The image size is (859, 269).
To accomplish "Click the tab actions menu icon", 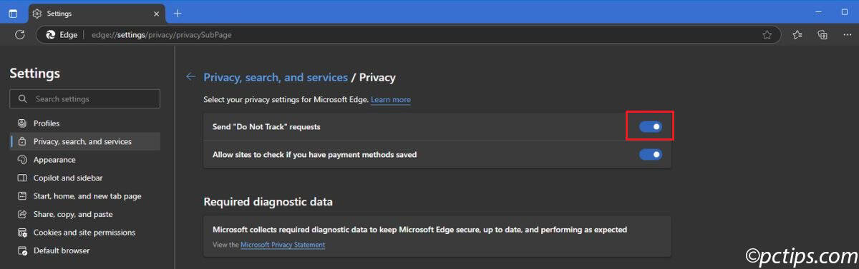I will tap(13, 13).
